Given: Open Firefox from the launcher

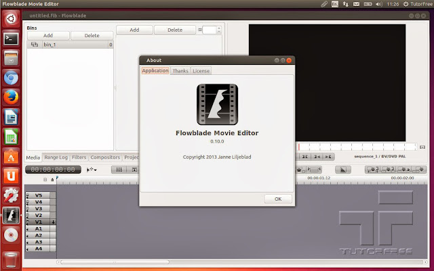Looking at the screenshot, I should [x=11, y=98].
